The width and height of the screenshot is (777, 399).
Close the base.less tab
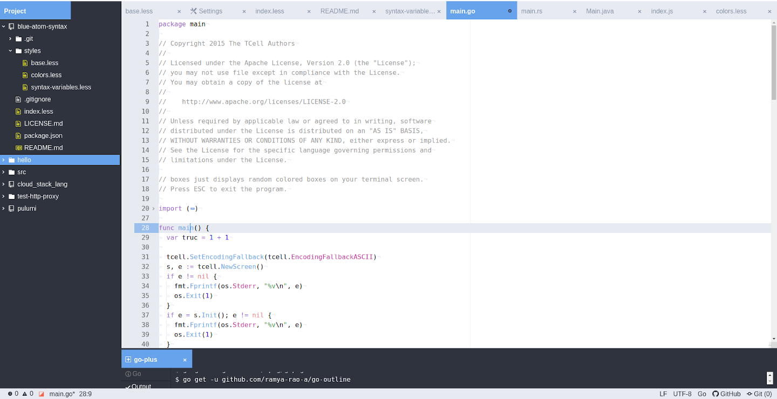point(179,11)
